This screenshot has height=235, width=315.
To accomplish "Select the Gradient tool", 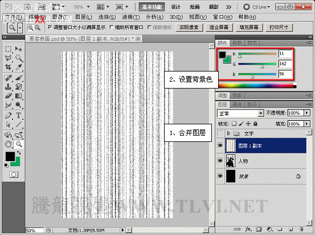I will pos(18,96).
